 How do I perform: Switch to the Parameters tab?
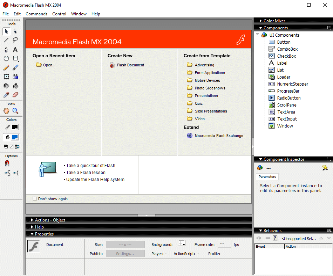pyautogui.click(x=267, y=177)
